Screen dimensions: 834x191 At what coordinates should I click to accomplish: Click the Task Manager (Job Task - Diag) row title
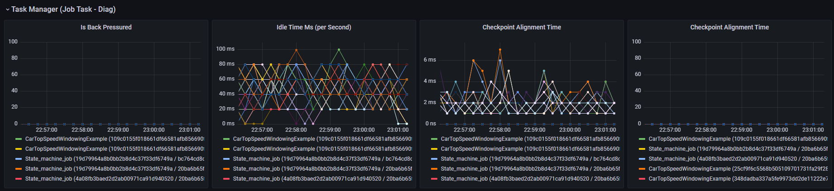pos(63,9)
